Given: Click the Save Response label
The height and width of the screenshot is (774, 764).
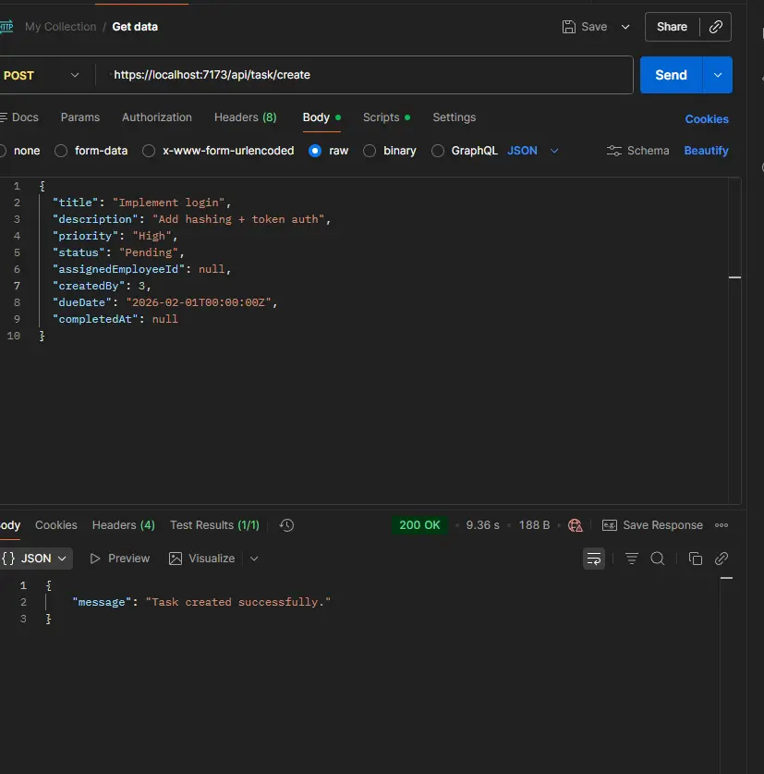Looking at the screenshot, I should click(662, 525).
